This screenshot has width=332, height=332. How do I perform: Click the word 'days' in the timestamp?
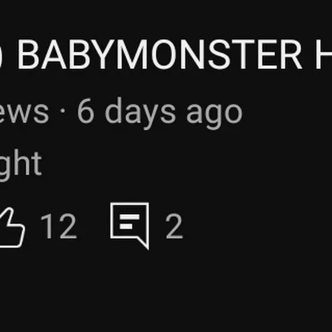(141, 113)
